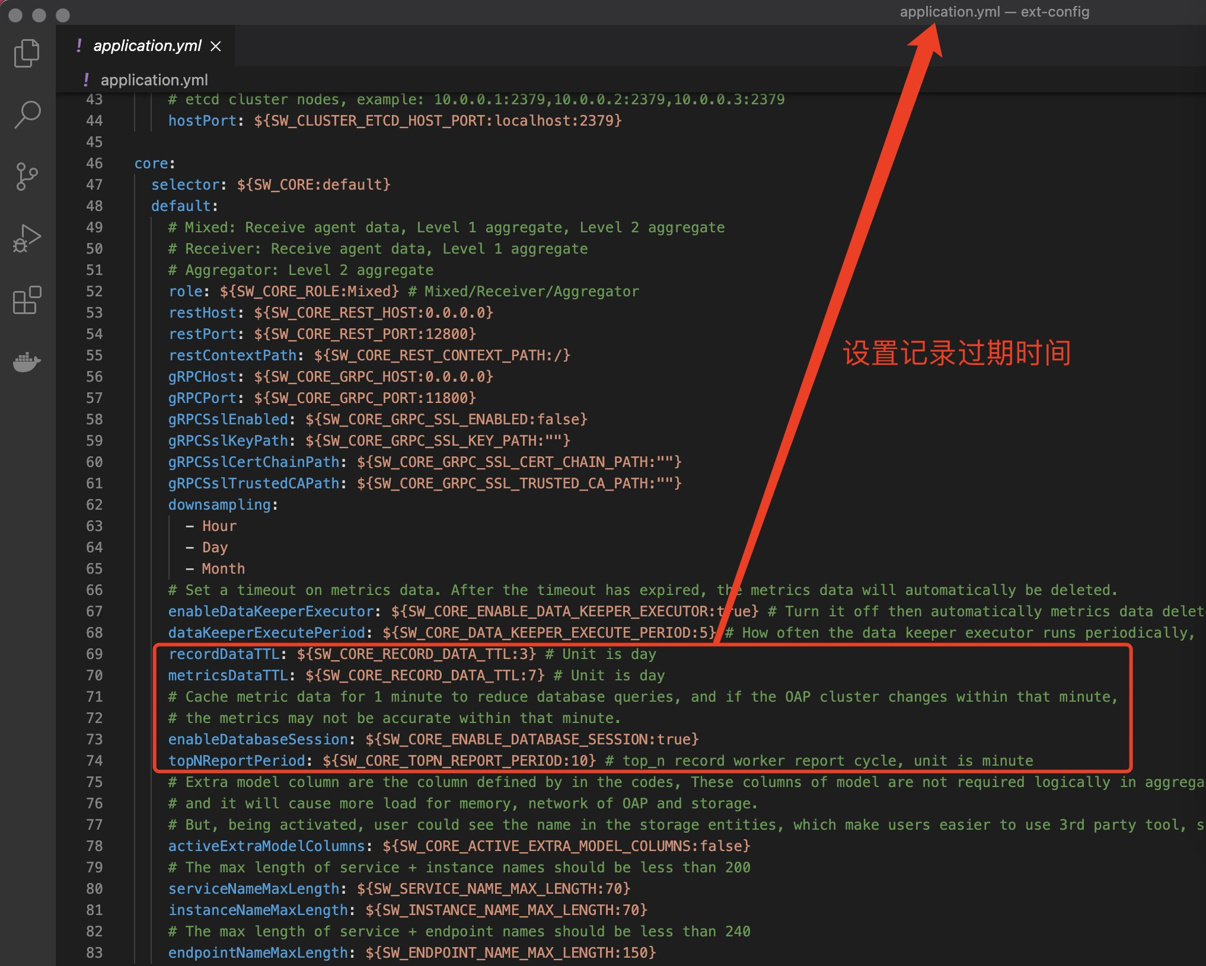
Task: Open the Run and Debug view
Action: (27, 238)
